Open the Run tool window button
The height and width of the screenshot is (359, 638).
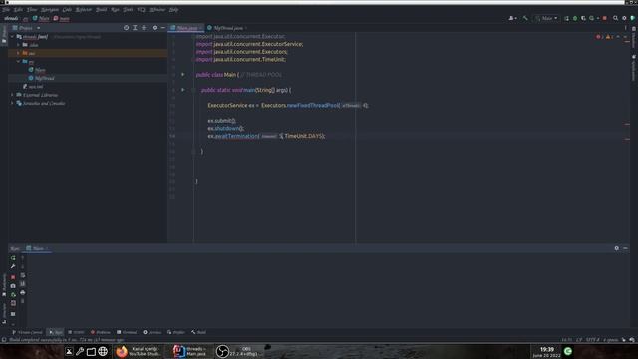click(x=56, y=332)
